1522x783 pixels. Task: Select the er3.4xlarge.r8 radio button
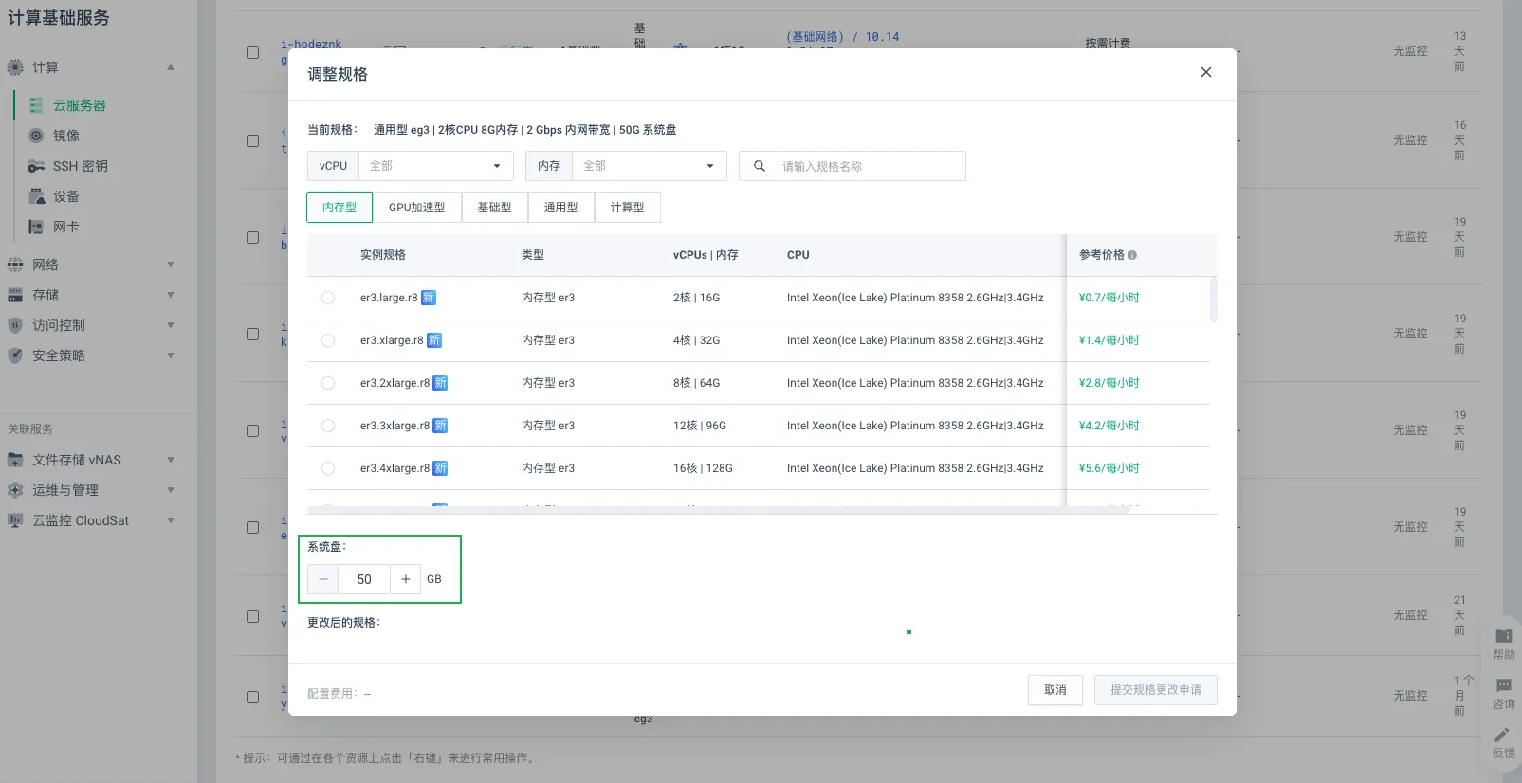[x=328, y=468]
